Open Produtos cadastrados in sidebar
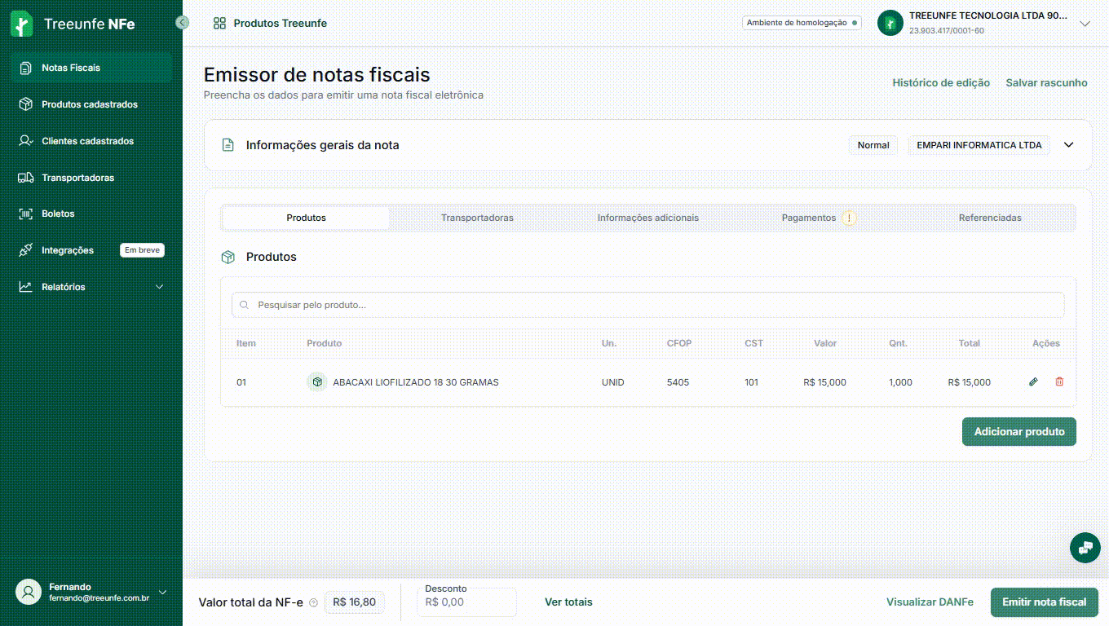The width and height of the screenshot is (1109, 626). click(x=89, y=104)
